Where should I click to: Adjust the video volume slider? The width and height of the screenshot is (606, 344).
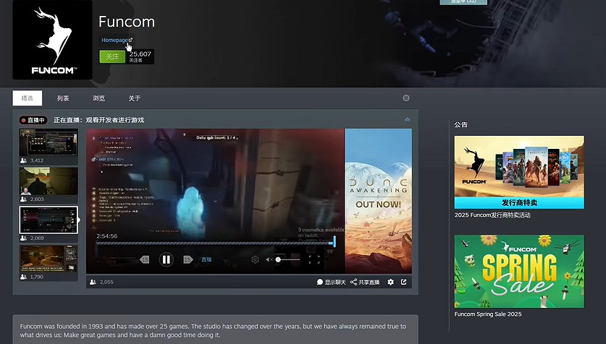pos(287,259)
